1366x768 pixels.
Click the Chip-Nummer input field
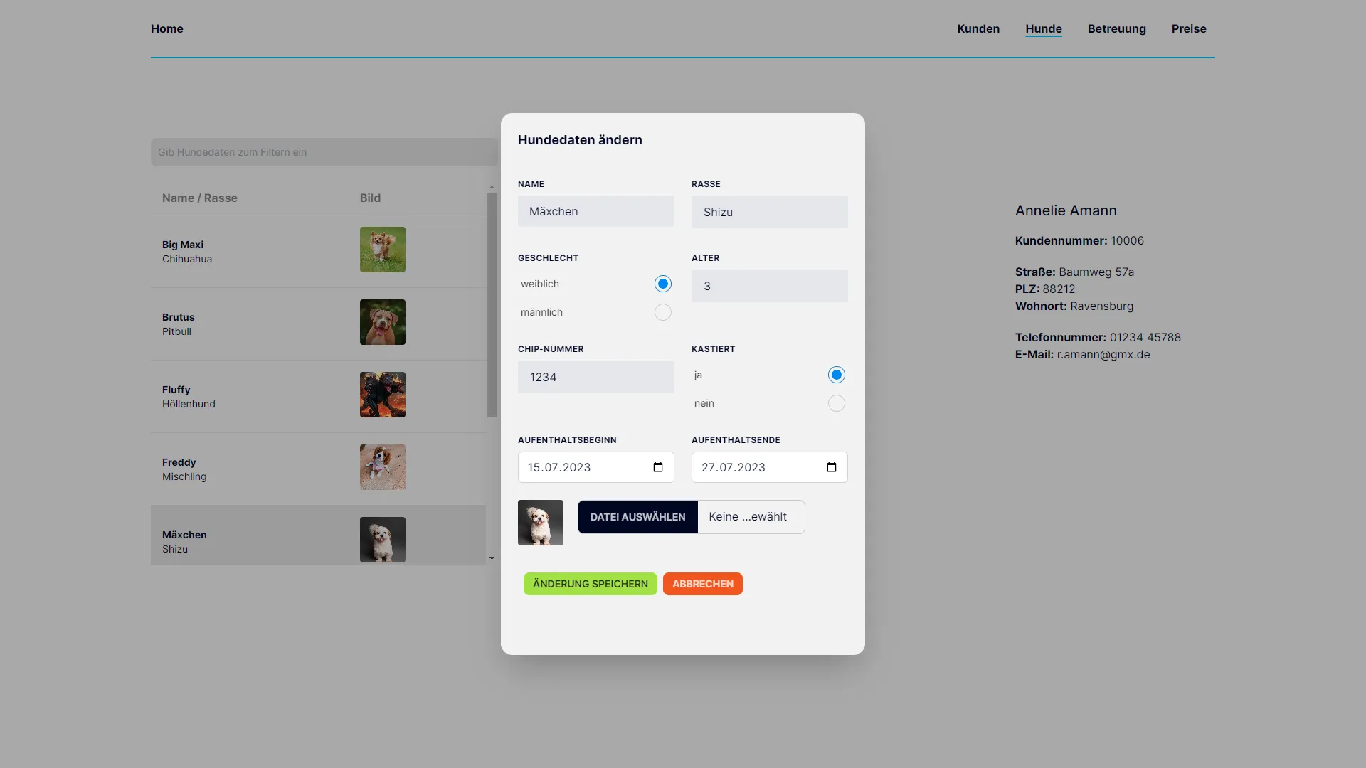pyautogui.click(x=595, y=377)
